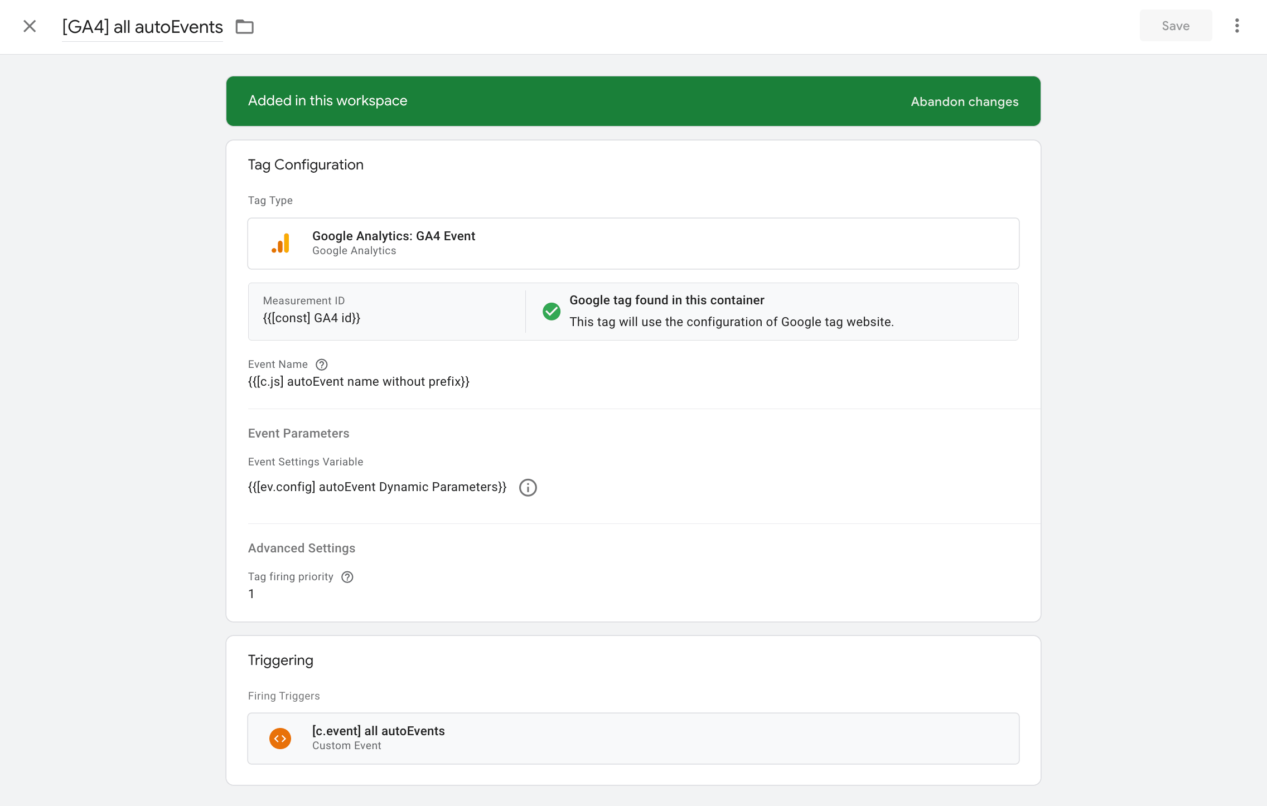Open the help icon next to Event Name

(x=322, y=365)
